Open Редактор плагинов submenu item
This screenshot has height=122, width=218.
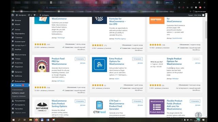pos(19,96)
